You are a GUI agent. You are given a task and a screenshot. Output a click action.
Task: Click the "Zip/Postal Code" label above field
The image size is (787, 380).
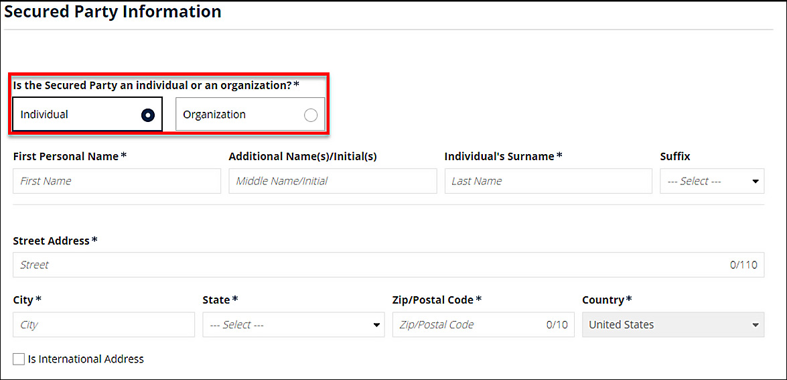coord(433,300)
